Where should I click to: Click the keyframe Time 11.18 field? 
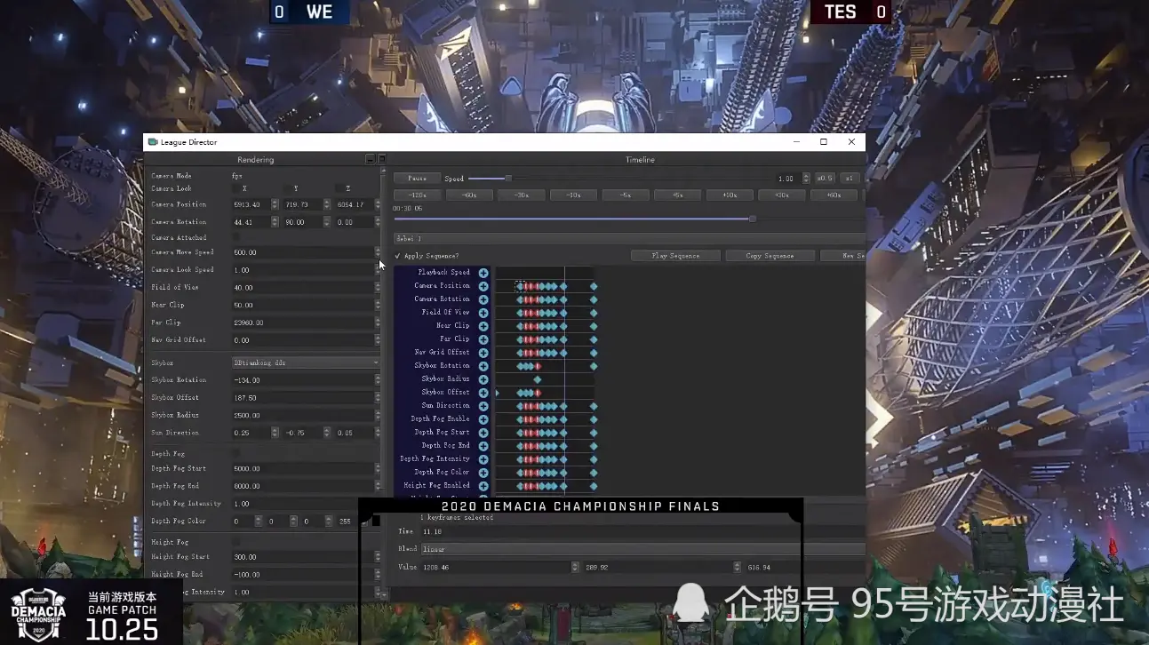pyautogui.click(x=642, y=531)
